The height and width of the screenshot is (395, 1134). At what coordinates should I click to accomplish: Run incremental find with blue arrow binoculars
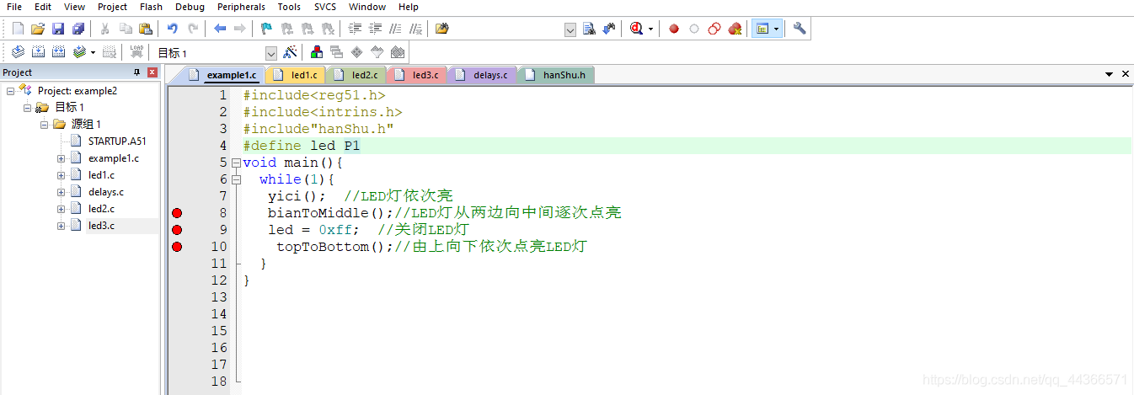pos(609,29)
